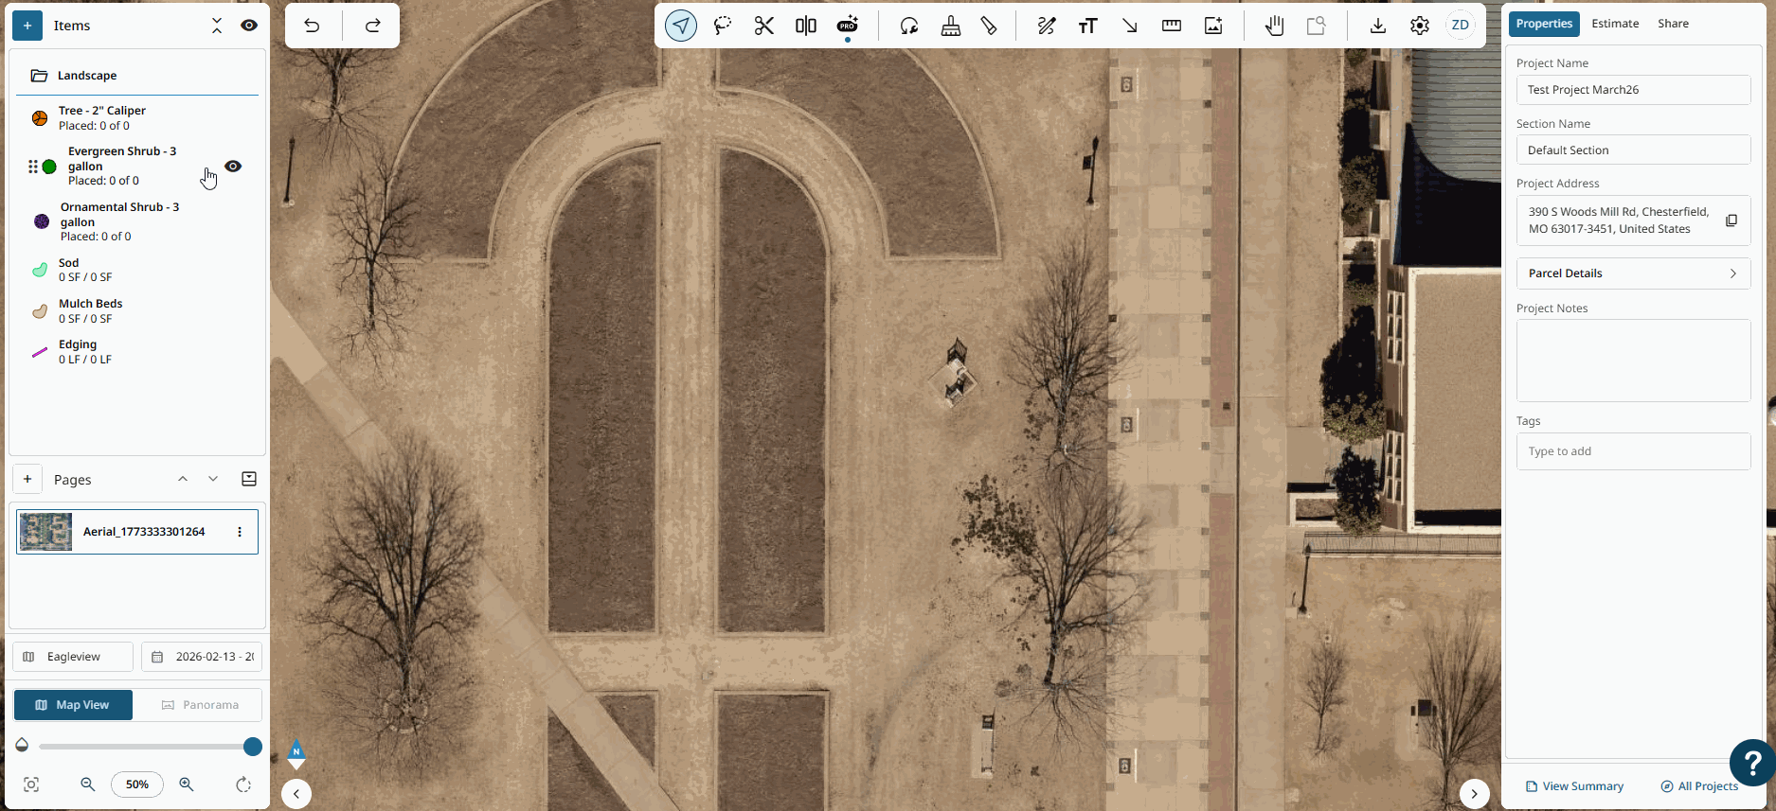The height and width of the screenshot is (811, 1776).
Task: Click the Evergreen Shrub green color swatch
Action: pyautogui.click(x=49, y=167)
